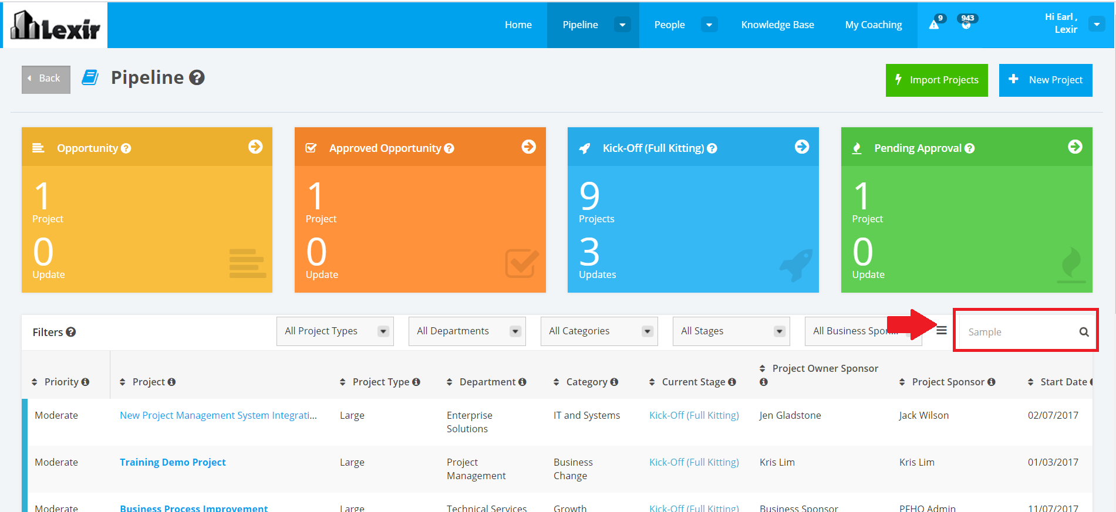Sort table by Project column header

click(x=149, y=382)
